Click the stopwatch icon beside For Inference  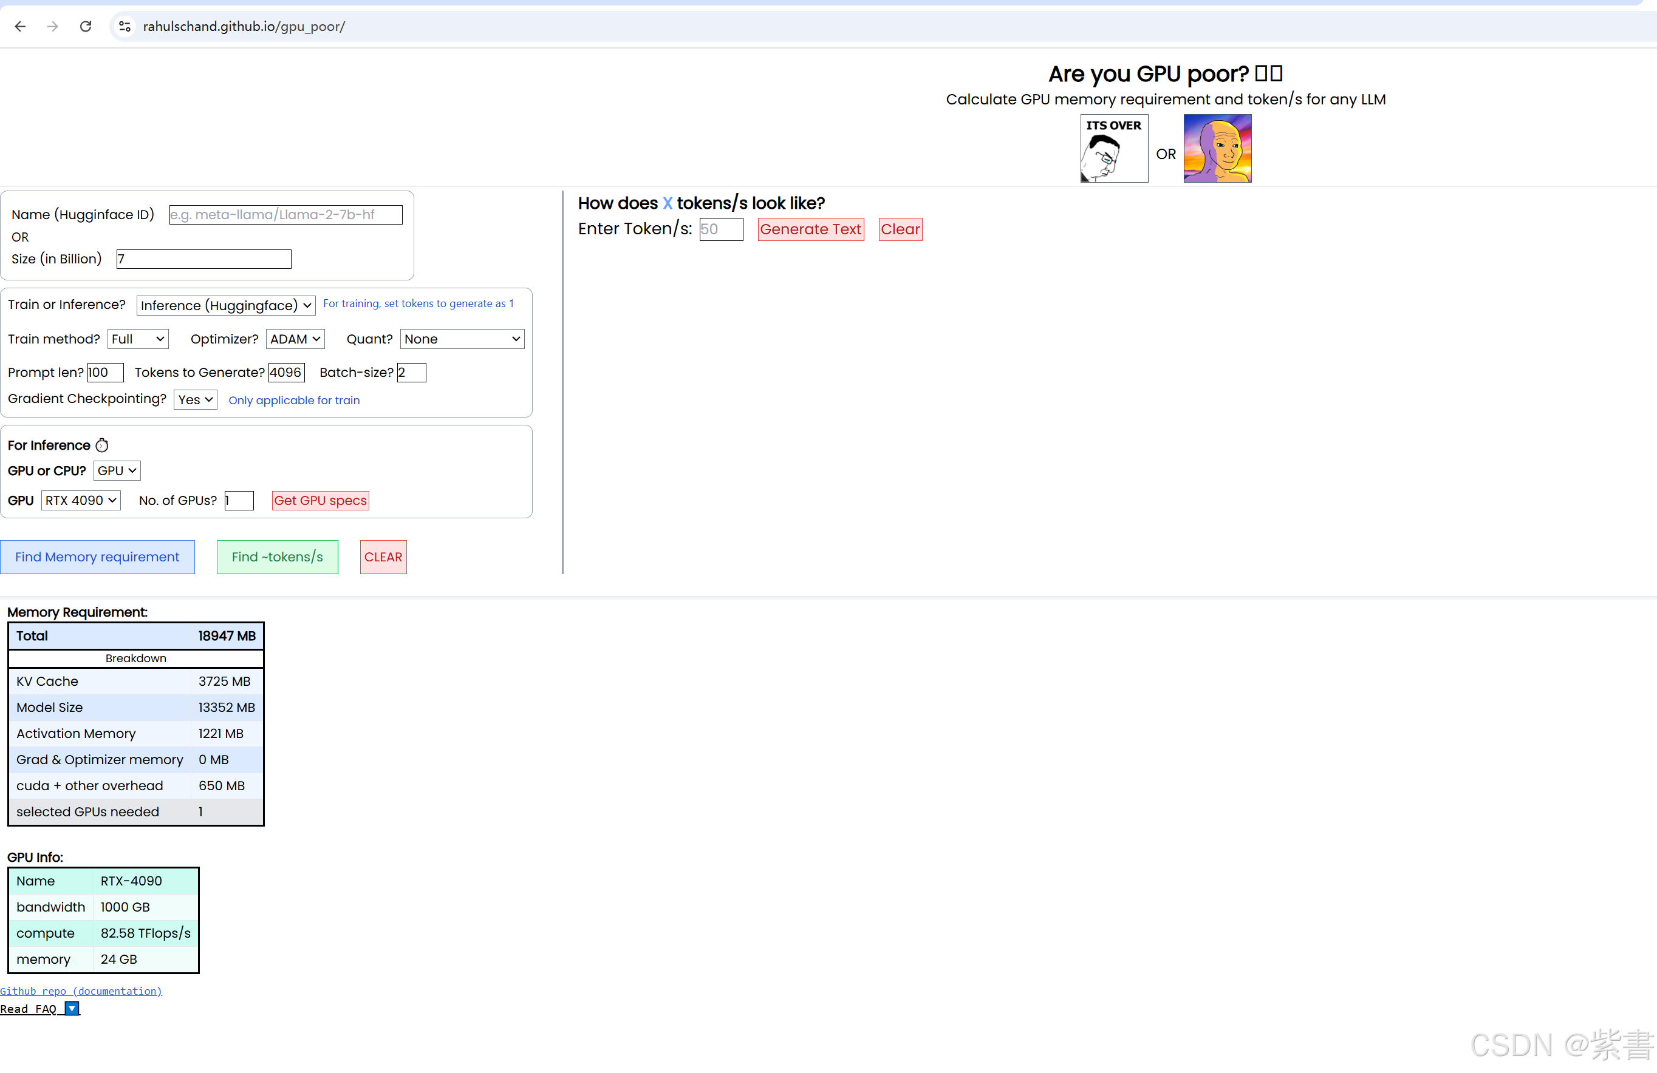pyautogui.click(x=102, y=445)
